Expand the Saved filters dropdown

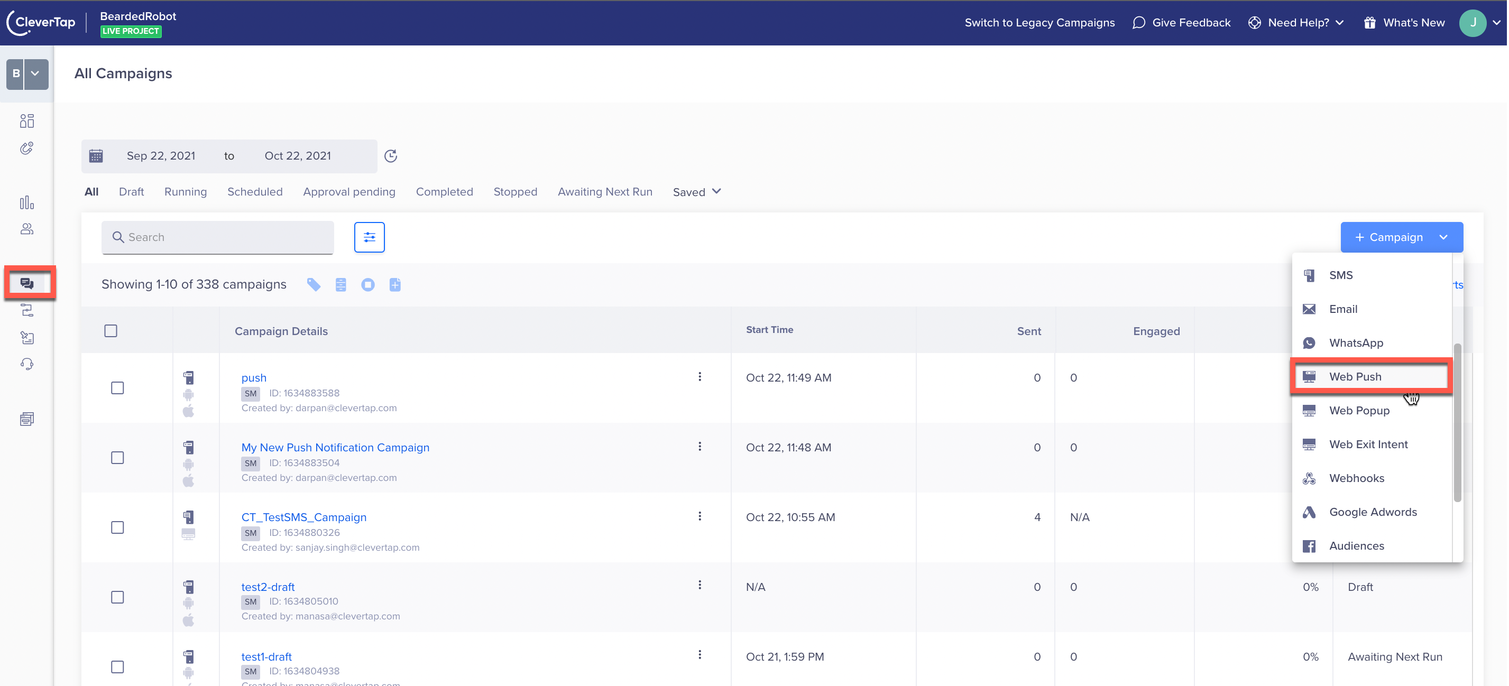[x=696, y=192]
